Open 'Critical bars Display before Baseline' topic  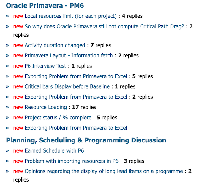pos(67,86)
